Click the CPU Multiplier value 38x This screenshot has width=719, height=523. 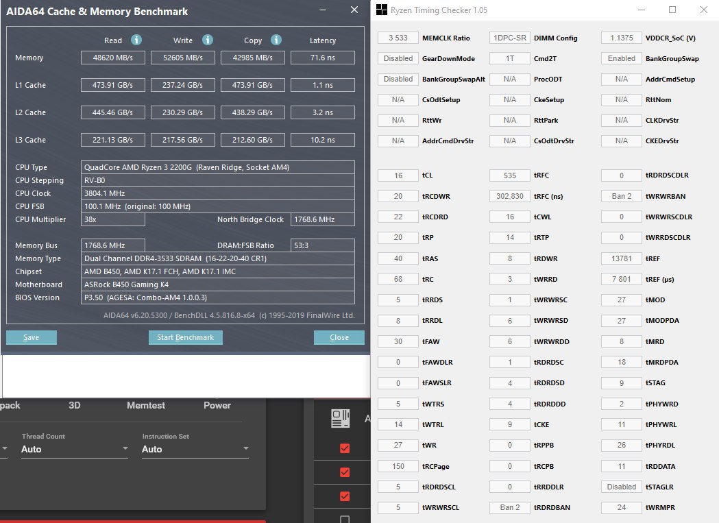click(113, 219)
